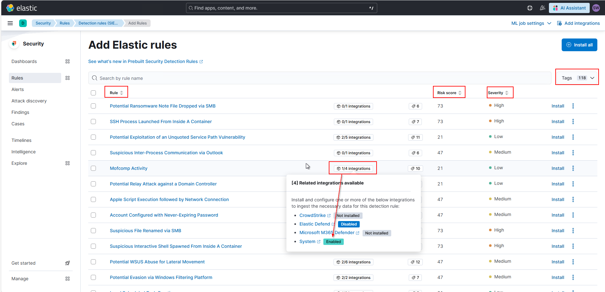Open row actions for Potential Ransomware Note rule

pos(573,106)
